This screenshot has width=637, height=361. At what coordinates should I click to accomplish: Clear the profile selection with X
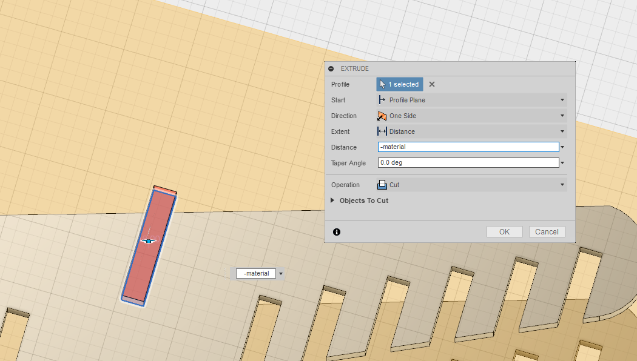click(x=432, y=84)
